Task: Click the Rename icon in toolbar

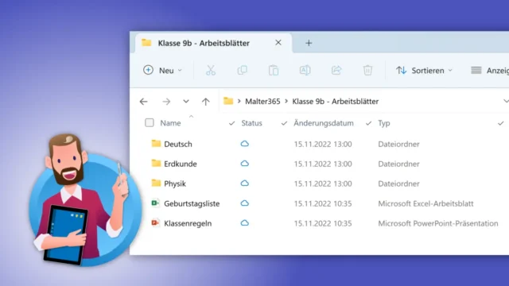Action: pos(305,70)
